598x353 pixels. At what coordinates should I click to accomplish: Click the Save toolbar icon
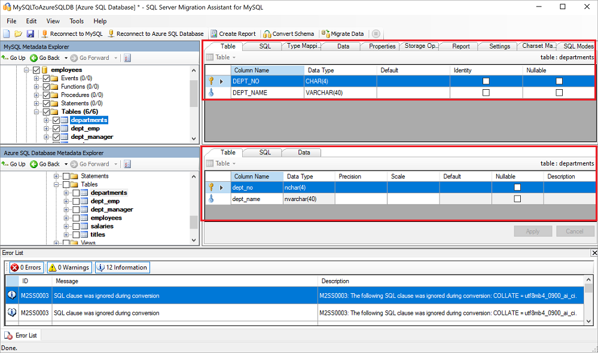point(30,34)
